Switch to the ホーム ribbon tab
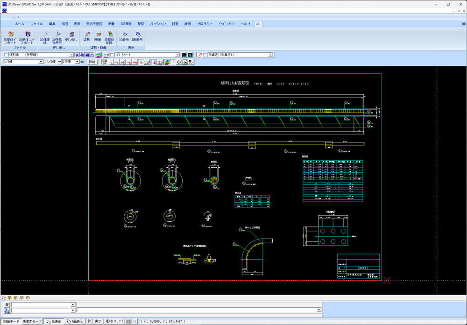 (20, 24)
